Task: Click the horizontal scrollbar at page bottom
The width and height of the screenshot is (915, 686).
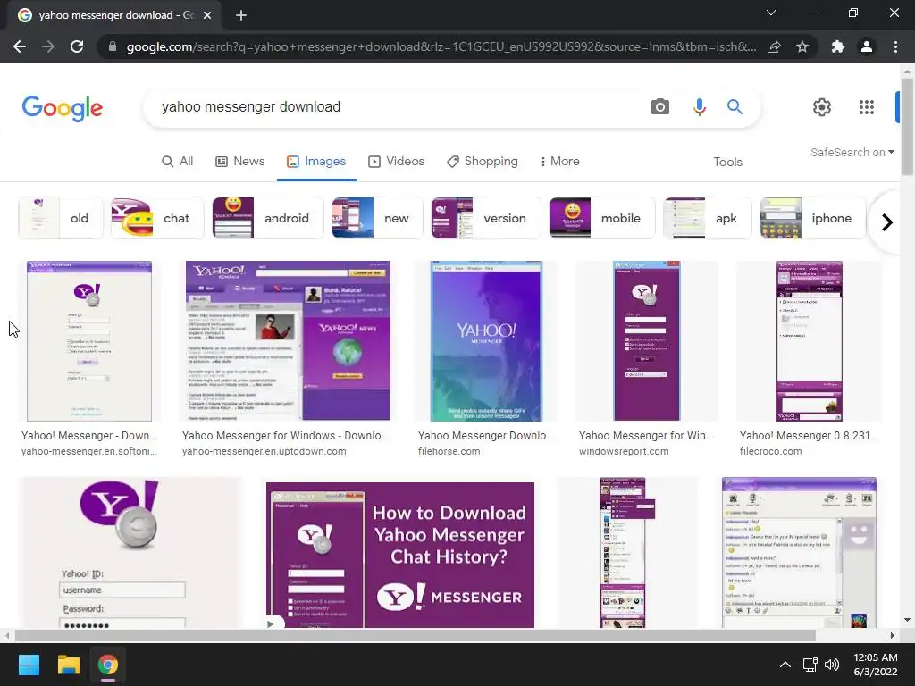Action: 415,635
